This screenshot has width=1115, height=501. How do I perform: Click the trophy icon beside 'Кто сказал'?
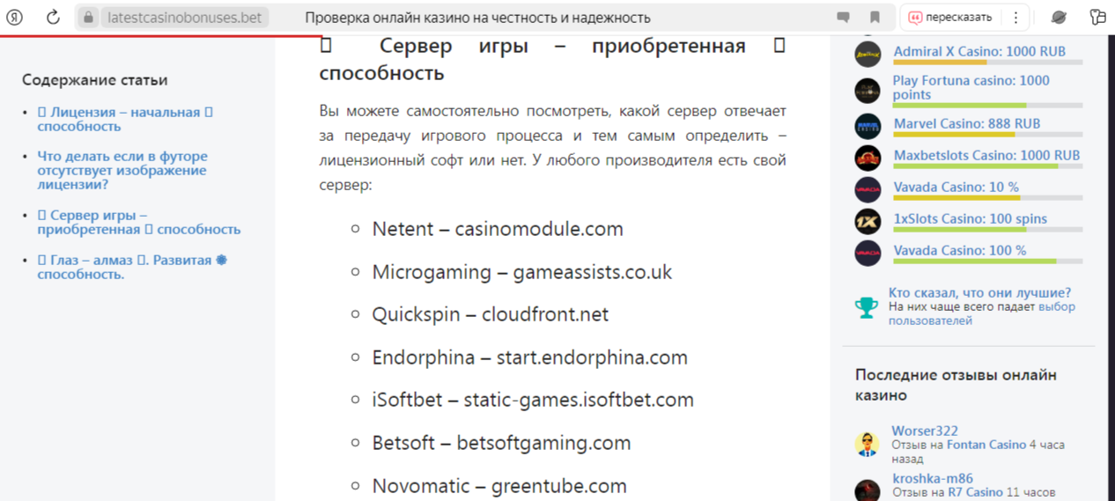[867, 306]
